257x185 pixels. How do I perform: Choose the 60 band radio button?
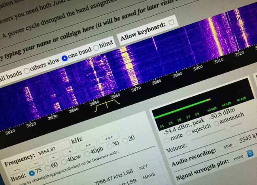(48, 168)
